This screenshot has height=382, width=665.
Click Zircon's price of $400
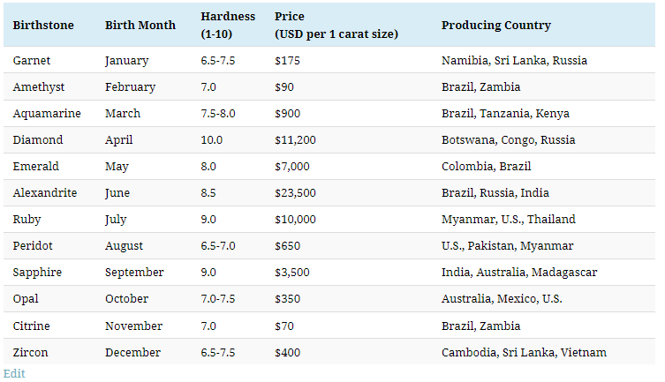pyautogui.click(x=287, y=353)
